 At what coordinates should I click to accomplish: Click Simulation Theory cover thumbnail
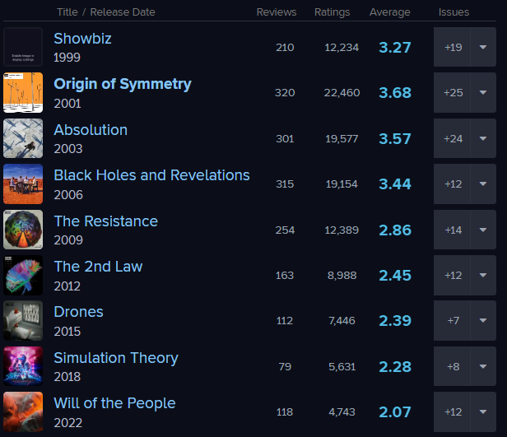coord(23,366)
